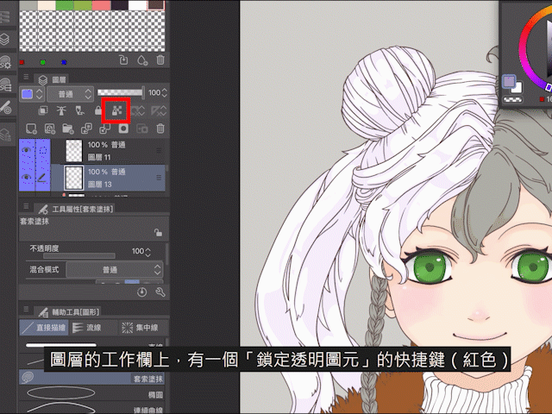Screen dimensions: 552x414
Task: Transfer to lower layer icon
Action: (86, 129)
